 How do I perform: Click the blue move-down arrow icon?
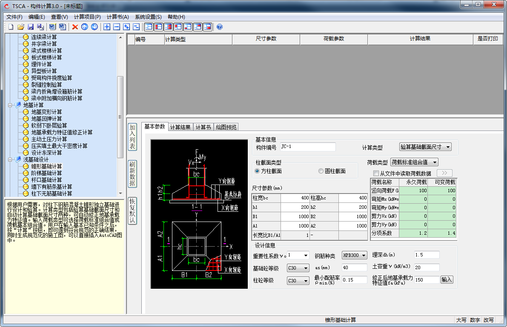(95, 27)
